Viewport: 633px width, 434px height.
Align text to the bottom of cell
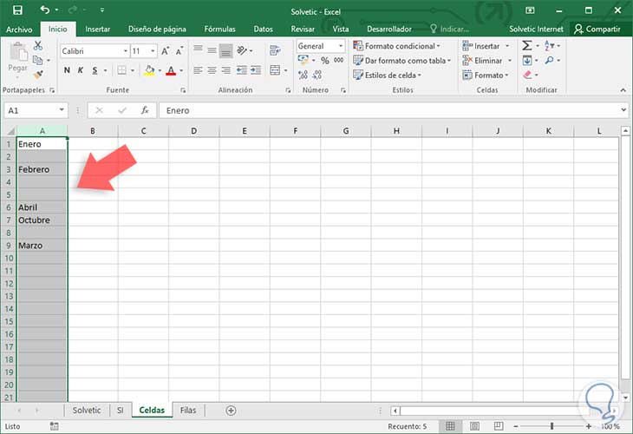tap(226, 50)
